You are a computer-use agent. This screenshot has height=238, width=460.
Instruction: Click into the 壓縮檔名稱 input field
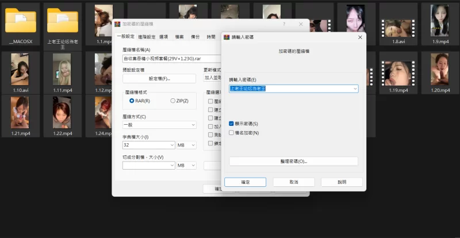click(x=171, y=58)
